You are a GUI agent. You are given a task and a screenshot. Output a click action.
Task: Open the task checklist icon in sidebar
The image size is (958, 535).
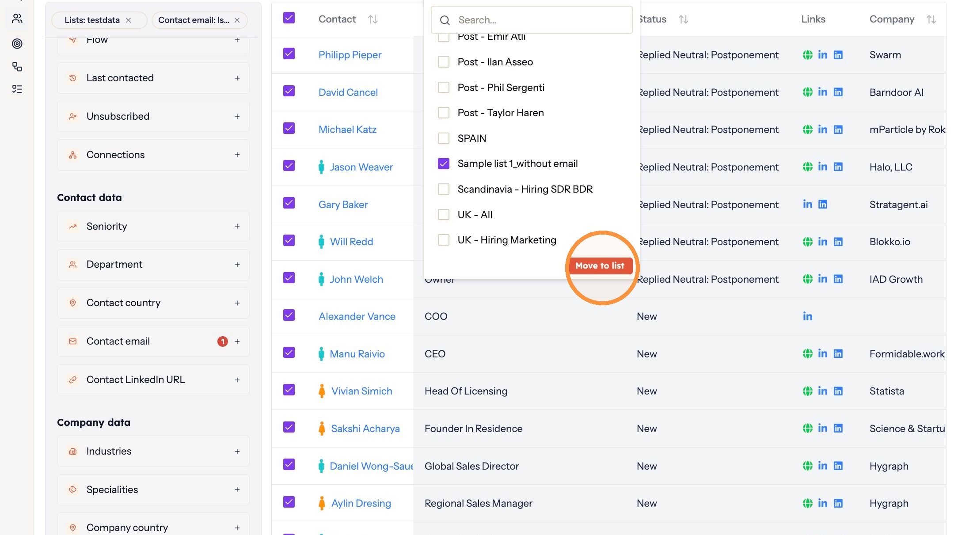tap(17, 89)
